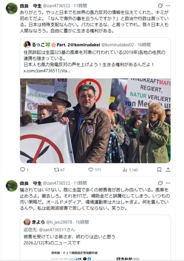Like the first post with 171 likes

point(91,170)
